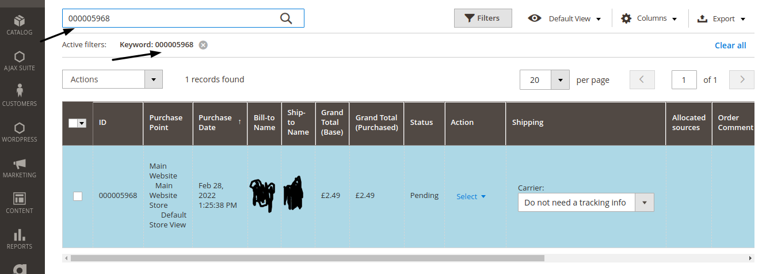Screen dimensions: 766x274
Task: Tick the checkbox for order 000005968
Action: (78, 196)
